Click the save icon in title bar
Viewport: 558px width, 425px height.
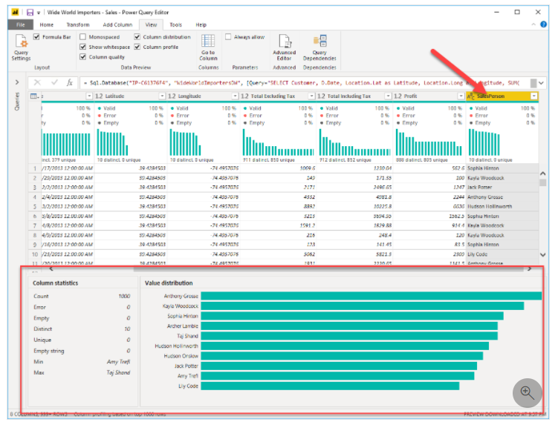tap(30, 13)
